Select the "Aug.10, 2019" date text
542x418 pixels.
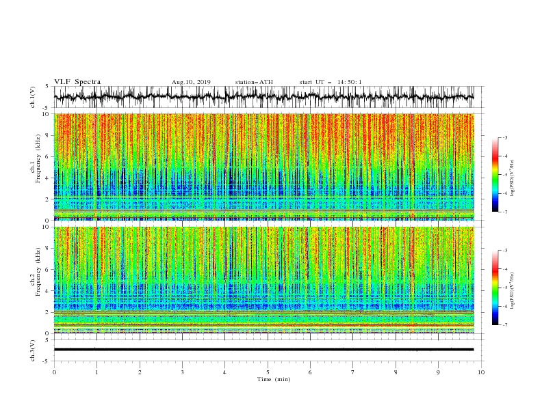click(x=191, y=82)
